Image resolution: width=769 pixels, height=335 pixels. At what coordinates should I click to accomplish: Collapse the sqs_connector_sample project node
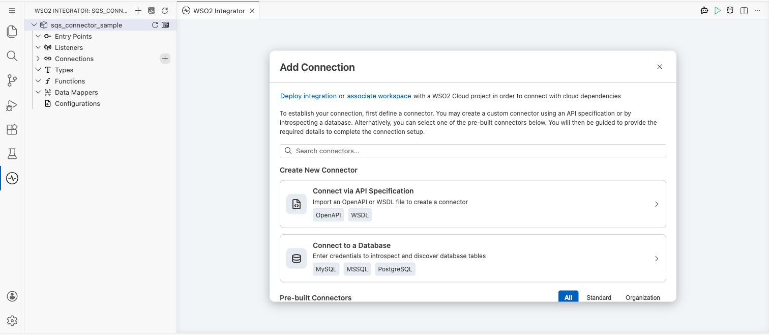point(34,25)
